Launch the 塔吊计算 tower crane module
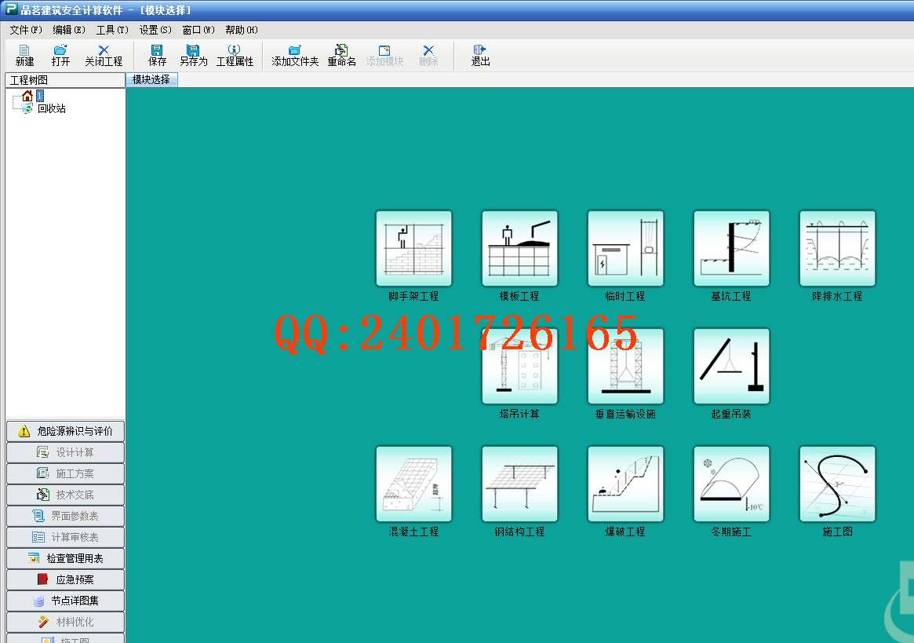The image size is (914, 643). tap(519, 367)
